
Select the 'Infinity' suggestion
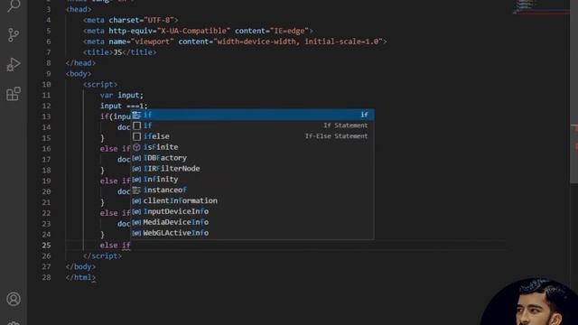253,179
